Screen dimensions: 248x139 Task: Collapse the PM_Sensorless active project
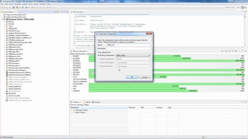(2, 19)
